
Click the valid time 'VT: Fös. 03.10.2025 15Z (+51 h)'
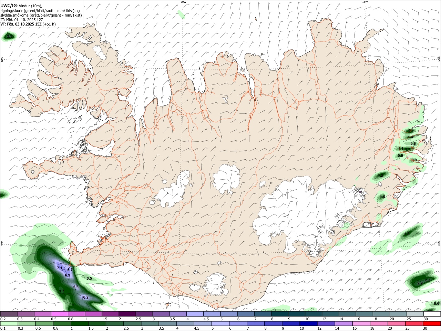[28, 24]
